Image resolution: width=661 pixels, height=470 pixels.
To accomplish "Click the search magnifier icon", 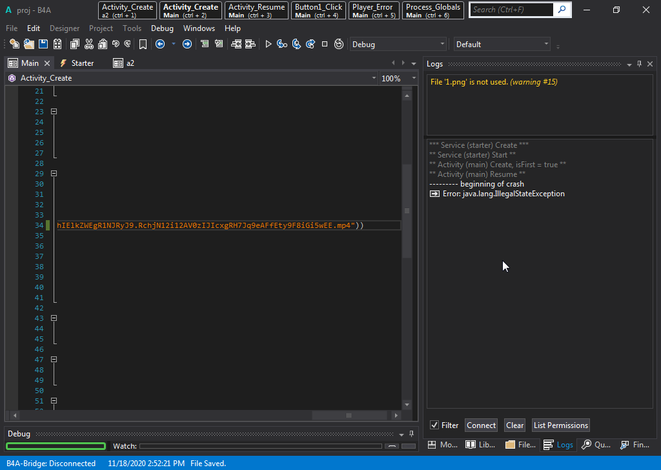I will (x=562, y=10).
